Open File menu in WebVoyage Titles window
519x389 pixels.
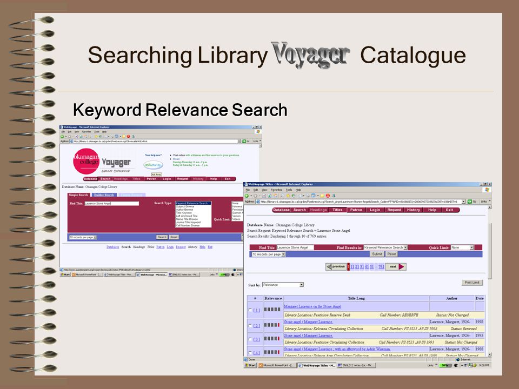(x=247, y=190)
